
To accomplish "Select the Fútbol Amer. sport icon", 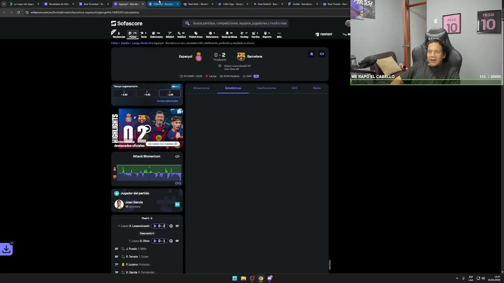I will pyautogui.click(x=196, y=35).
